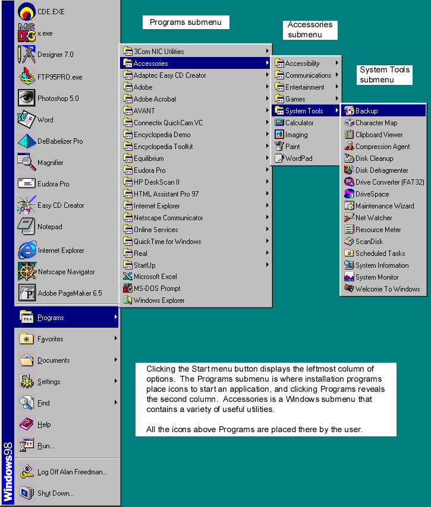The width and height of the screenshot is (431, 507).
Task: Start FTP95PRO.exe from its icon
Action: 27,77
